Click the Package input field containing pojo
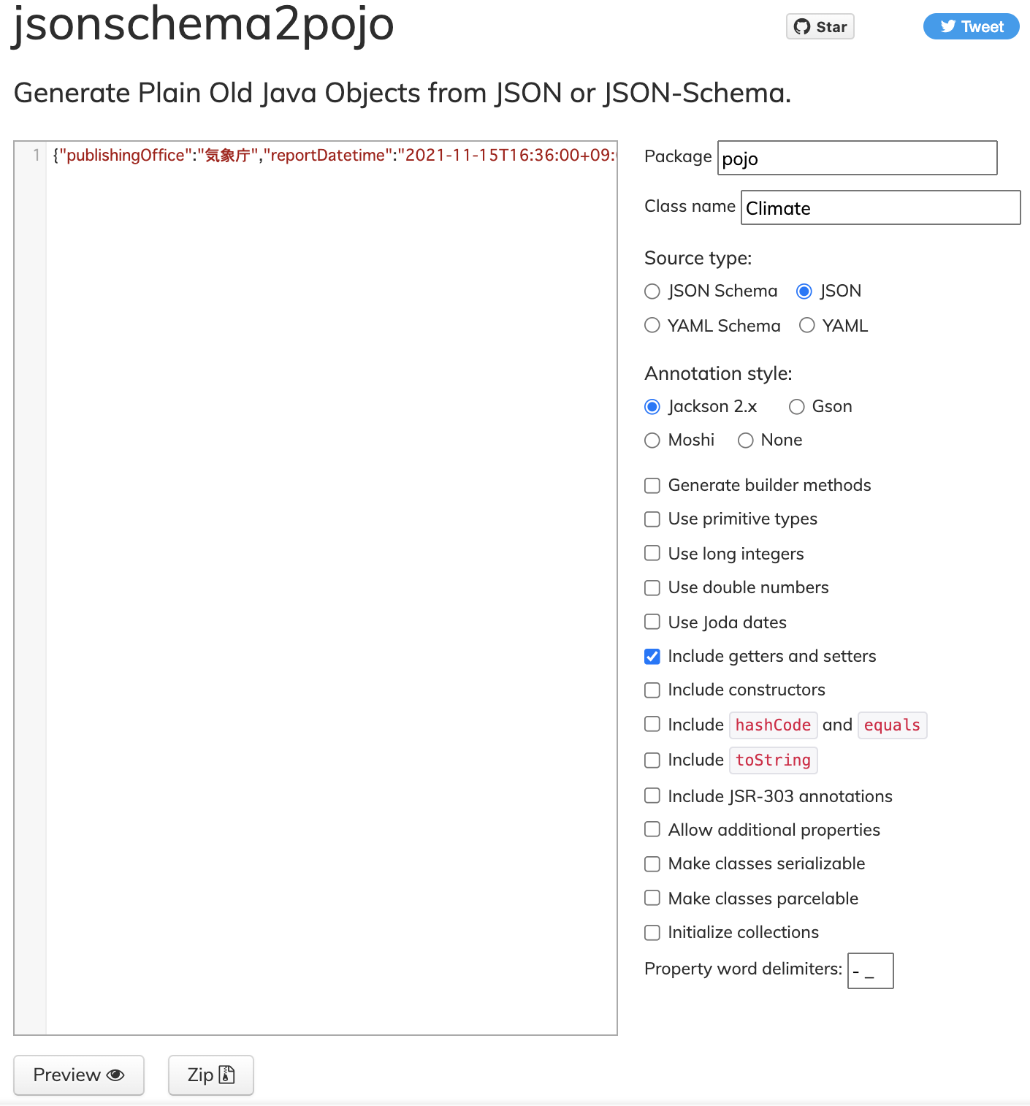Image resolution: width=1030 pixels, height=1106 pixels. [856, 158]
